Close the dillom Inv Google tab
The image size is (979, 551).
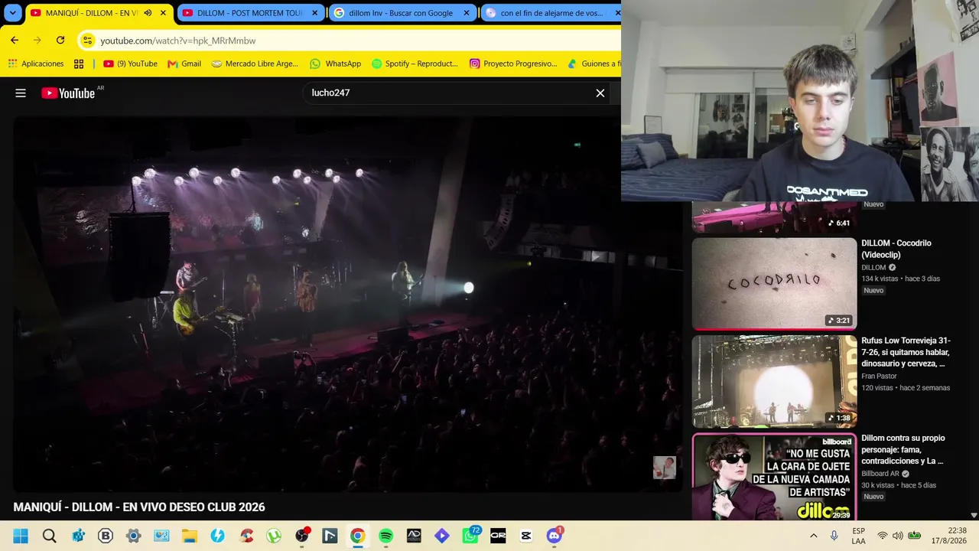tap(467, 13)
